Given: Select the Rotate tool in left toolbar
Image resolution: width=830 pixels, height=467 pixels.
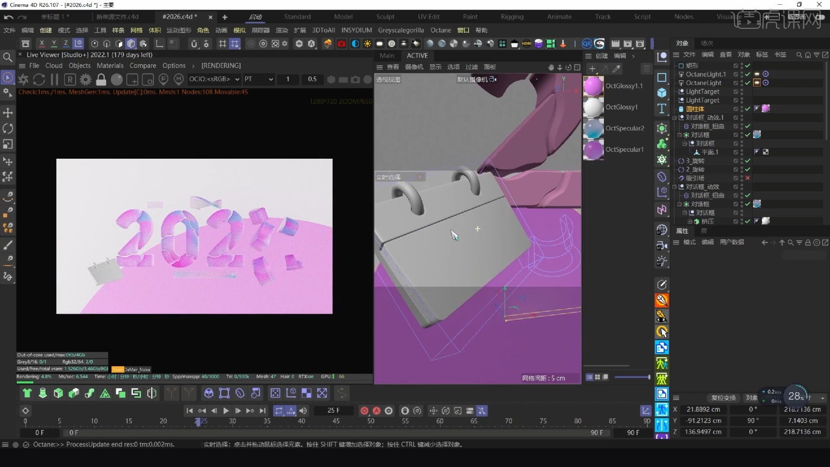Looking at the screenshot, I should click(x=8, y=128).
